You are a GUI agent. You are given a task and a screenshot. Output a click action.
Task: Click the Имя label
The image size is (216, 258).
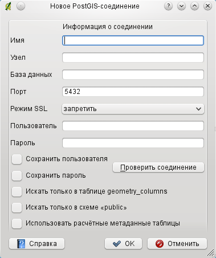tap(18, 40)
